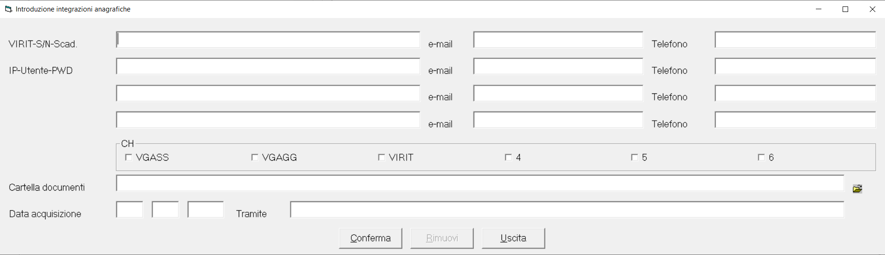Select the Cartella documenti path field
The height and width of the screenshot is (255, 885).
[480, 183]
